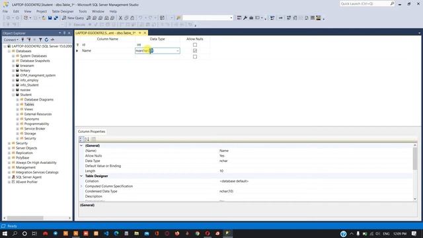Click the Object Explorer horizontal scrollbar thumb
This screenshot has width=423, height=238.
coord(25,218)
